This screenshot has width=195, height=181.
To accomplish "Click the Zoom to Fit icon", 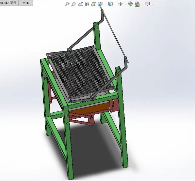I will pos(67,4).
